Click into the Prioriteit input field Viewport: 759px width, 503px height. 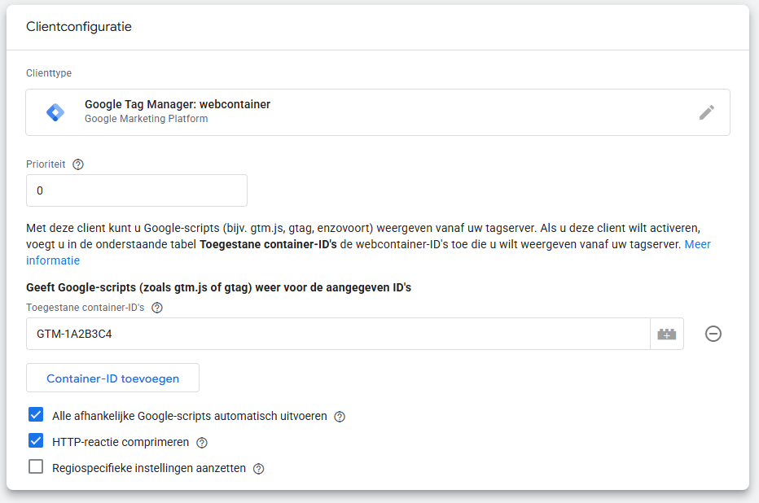137,190
